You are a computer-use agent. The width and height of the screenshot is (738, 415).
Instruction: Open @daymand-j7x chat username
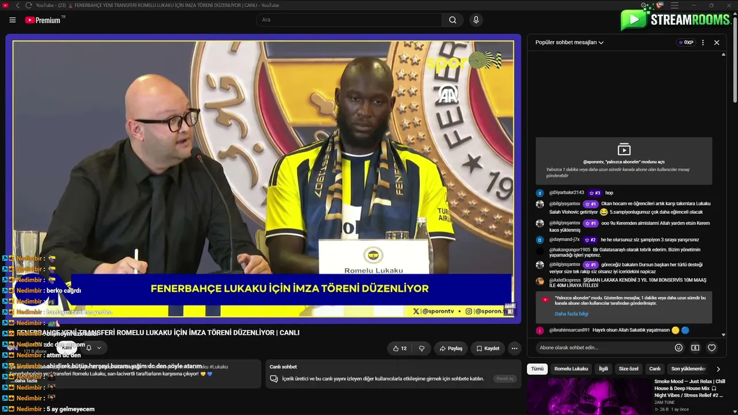click(x=564, y=240)
